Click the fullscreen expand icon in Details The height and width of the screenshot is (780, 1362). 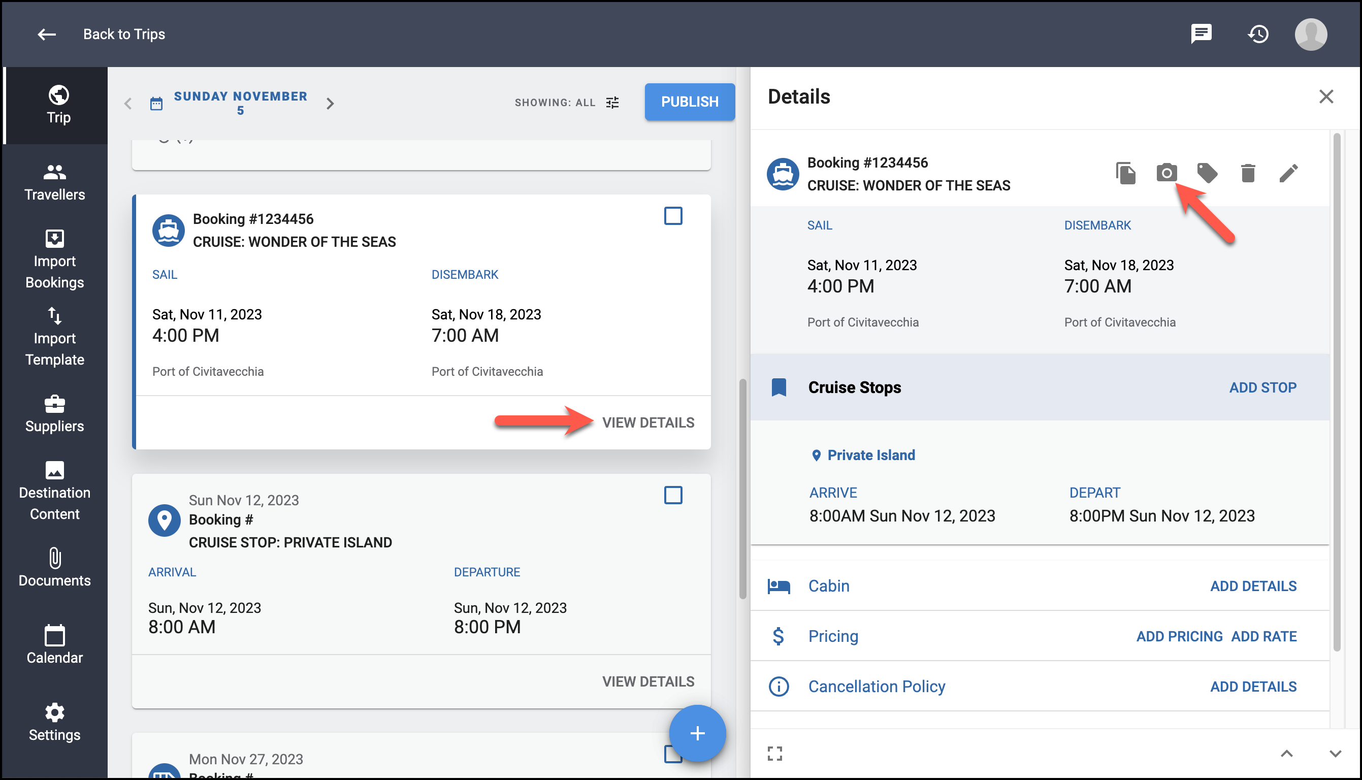click(774, 754)
